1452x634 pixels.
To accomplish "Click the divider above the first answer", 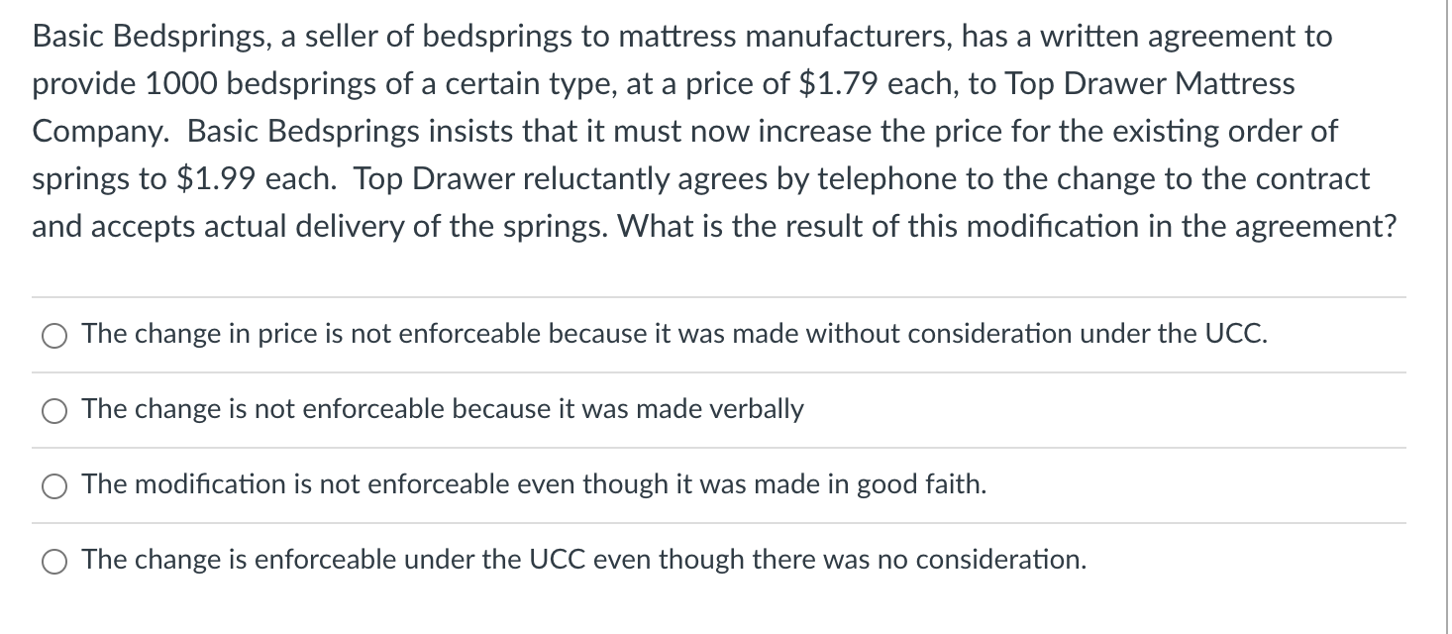I will pos(718,295).
